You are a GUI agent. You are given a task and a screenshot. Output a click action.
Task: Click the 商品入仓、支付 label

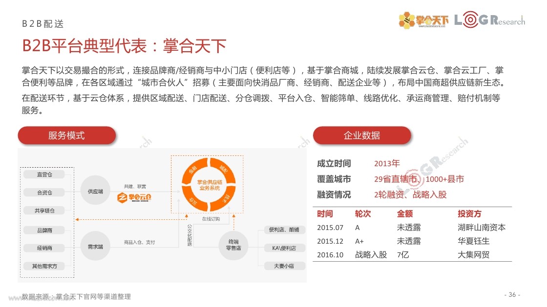pos(139,242)
